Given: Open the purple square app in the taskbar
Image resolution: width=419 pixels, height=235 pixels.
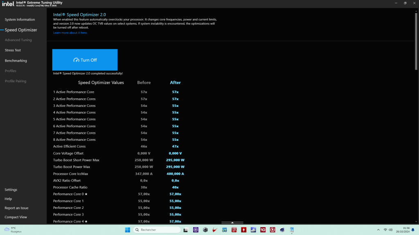Looking at the screenshot, I should pos(196,230).
